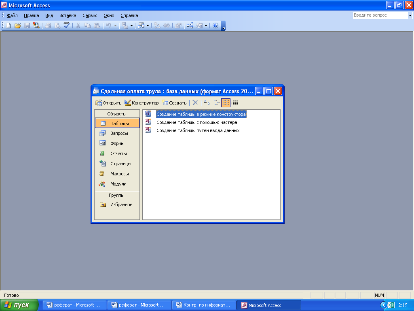
Task: Click the пуск Start button
Action: 19,305
